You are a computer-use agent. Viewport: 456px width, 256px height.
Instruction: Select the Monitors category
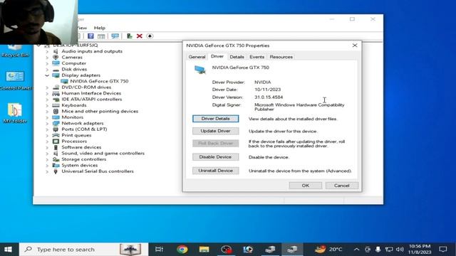(73, 117)
